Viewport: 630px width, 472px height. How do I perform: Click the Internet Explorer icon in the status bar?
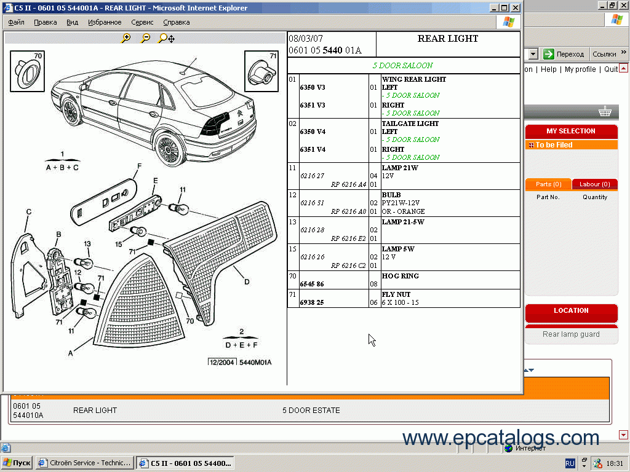point(6,448)
